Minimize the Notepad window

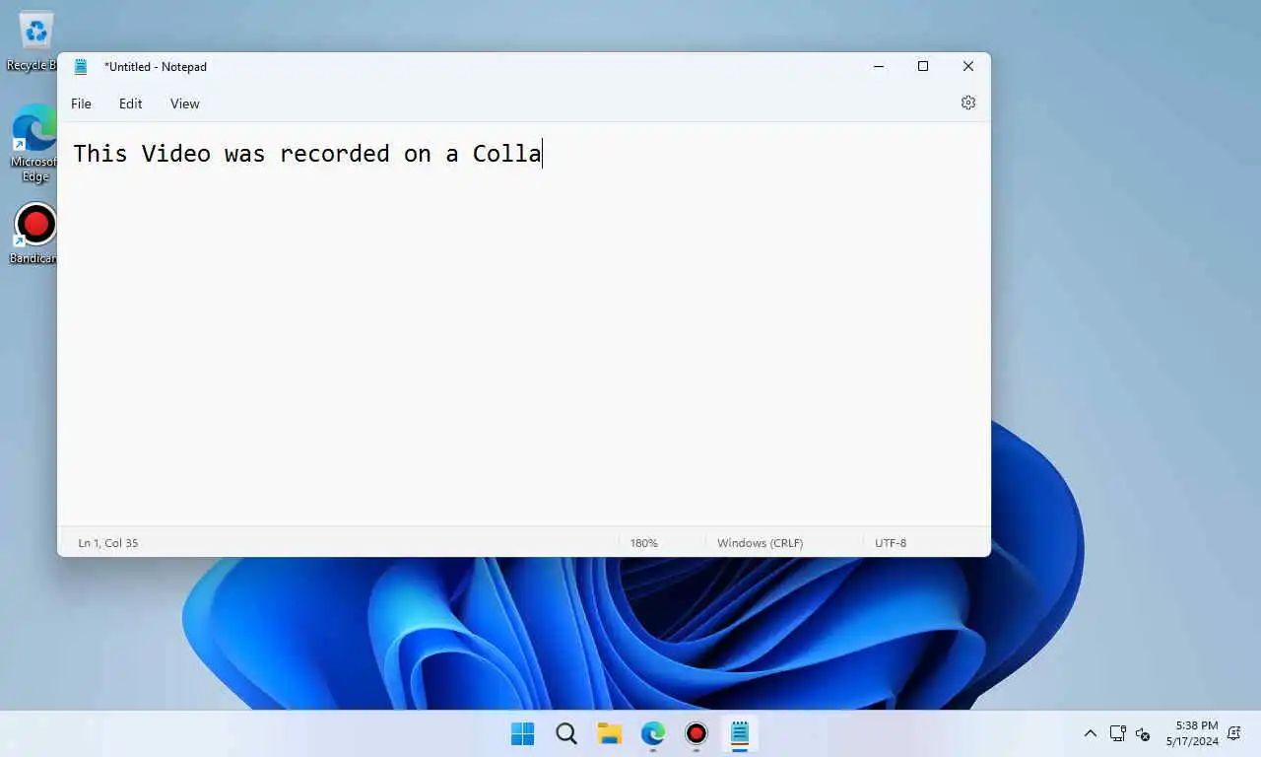tap(878, 67)
